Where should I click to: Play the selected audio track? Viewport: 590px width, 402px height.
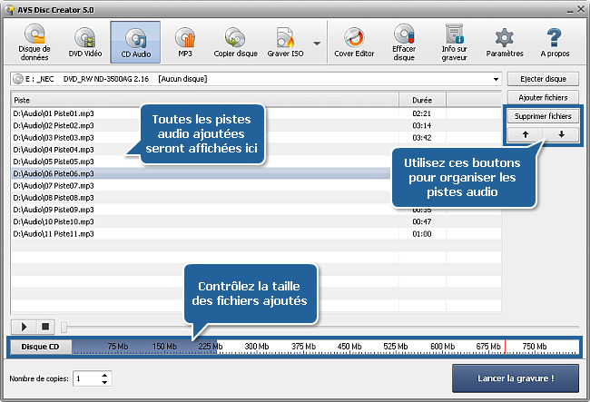click(x=23, y=325)
